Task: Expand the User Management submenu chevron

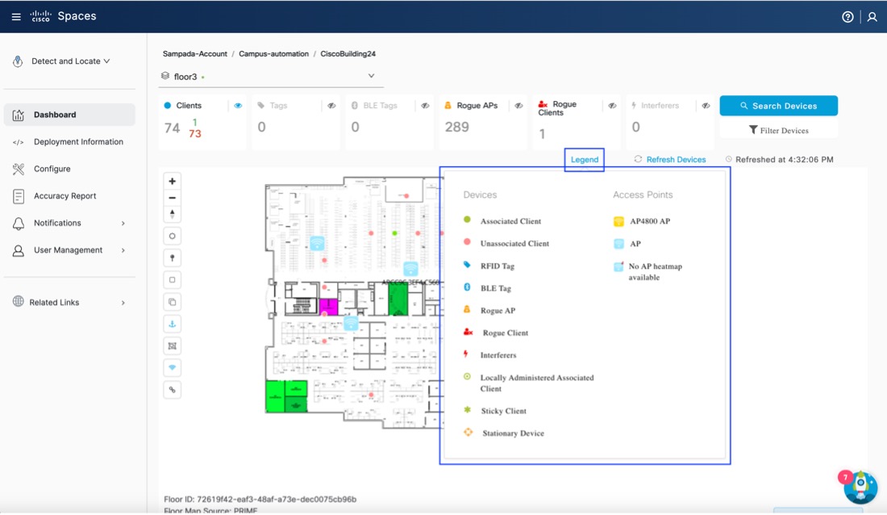Action: coord(123,250)
